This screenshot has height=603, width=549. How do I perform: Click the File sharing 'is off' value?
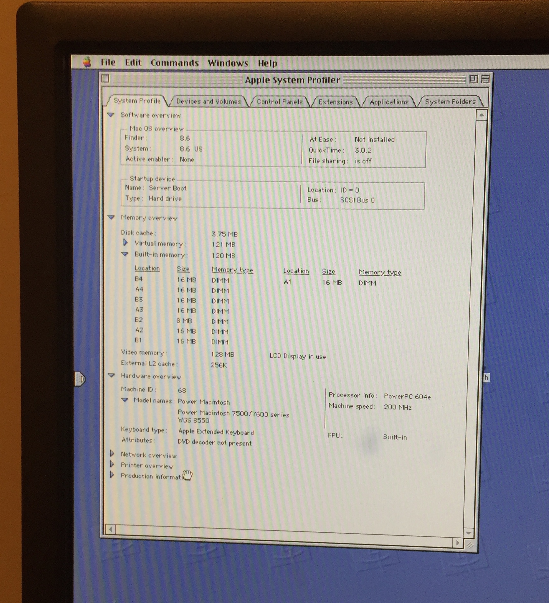pyautogui.click(x=363, y=161)
